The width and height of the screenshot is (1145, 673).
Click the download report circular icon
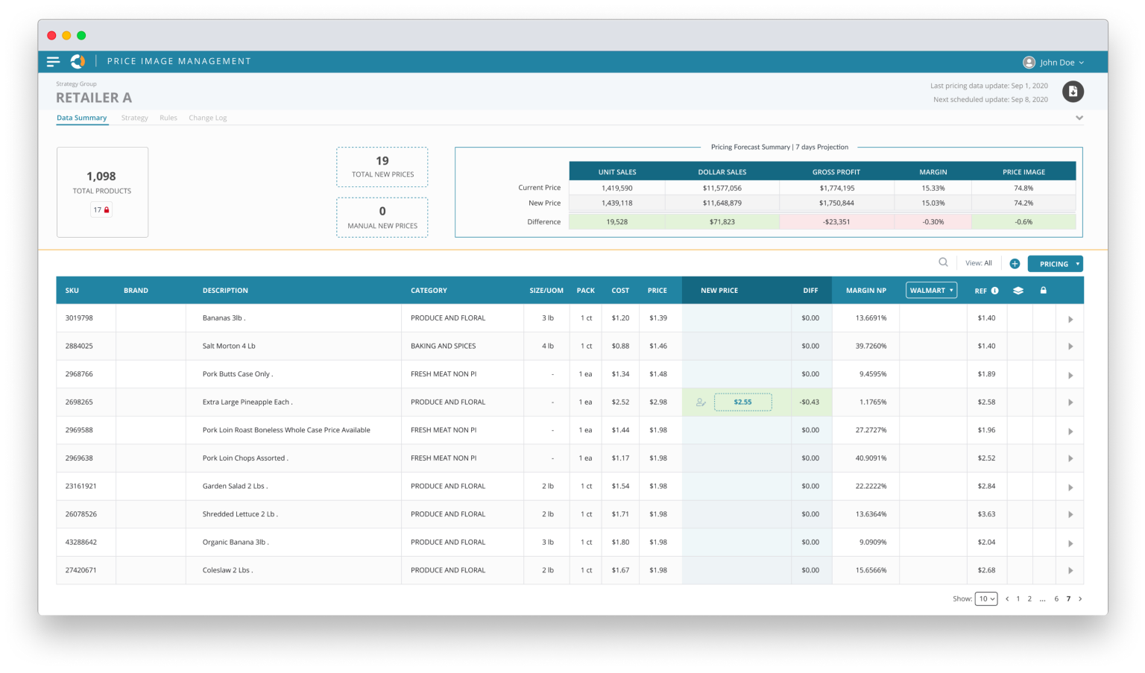pyautogui.click(x=1073, y=92)
